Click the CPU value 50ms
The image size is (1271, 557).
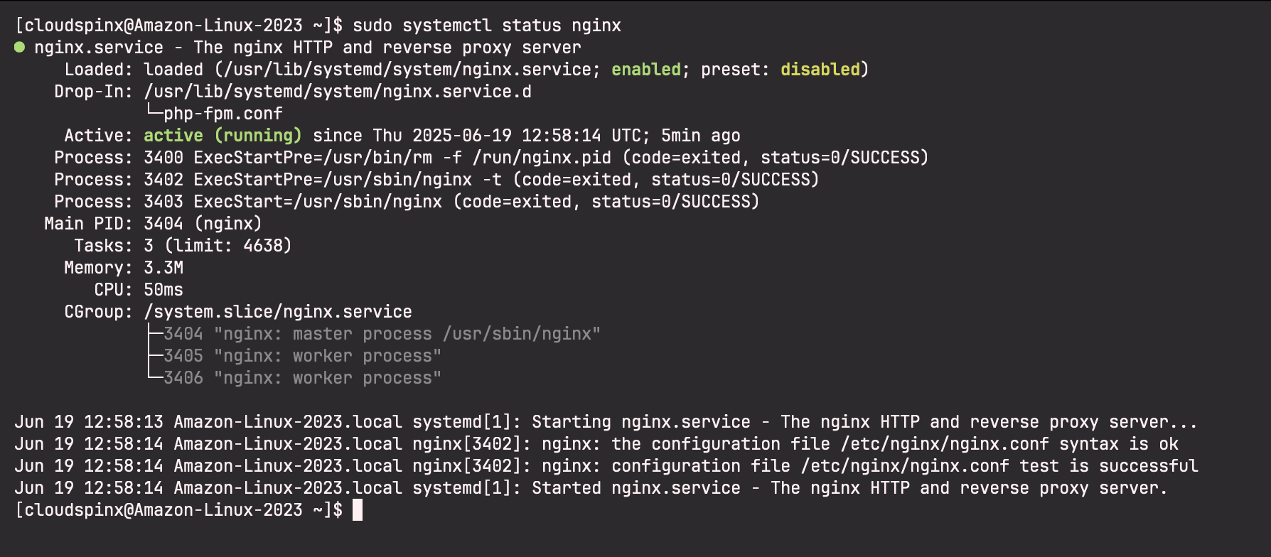(163, 290)
